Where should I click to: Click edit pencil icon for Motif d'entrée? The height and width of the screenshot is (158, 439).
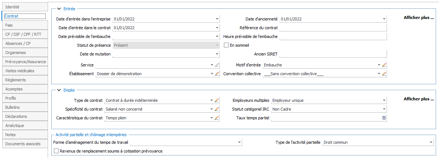384,65
